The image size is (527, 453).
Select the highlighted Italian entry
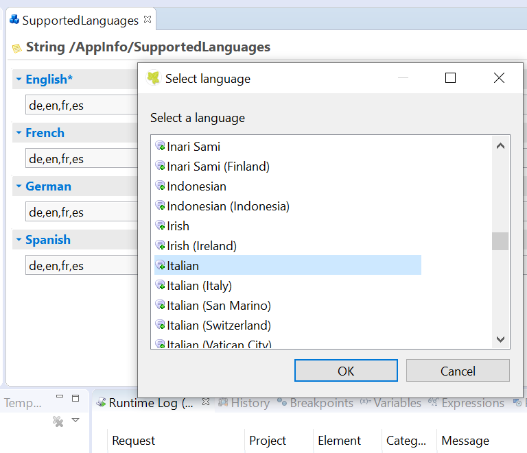click(288, 265)
